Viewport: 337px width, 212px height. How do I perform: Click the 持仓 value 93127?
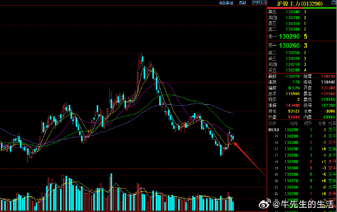(288, 111)
